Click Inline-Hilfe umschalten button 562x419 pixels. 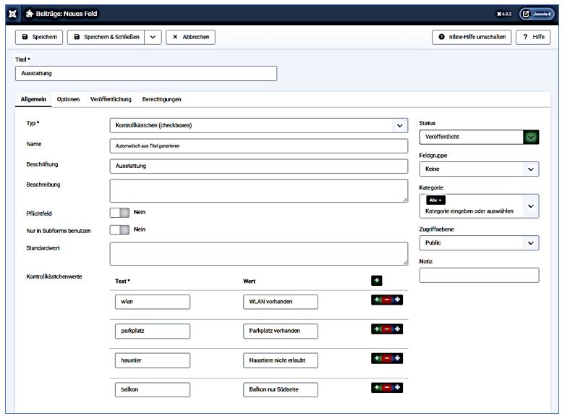click(471, 37)
